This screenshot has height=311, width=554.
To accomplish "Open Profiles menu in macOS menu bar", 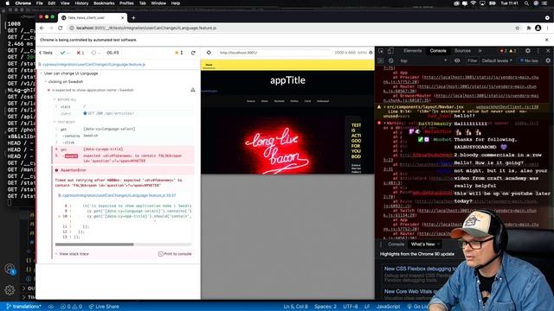I will coord(126,3).
